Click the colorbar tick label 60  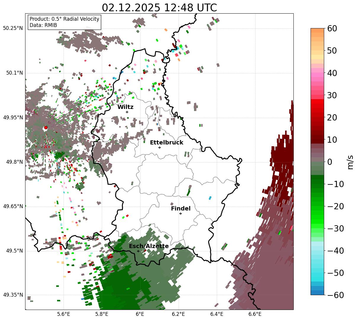[332, 28]
